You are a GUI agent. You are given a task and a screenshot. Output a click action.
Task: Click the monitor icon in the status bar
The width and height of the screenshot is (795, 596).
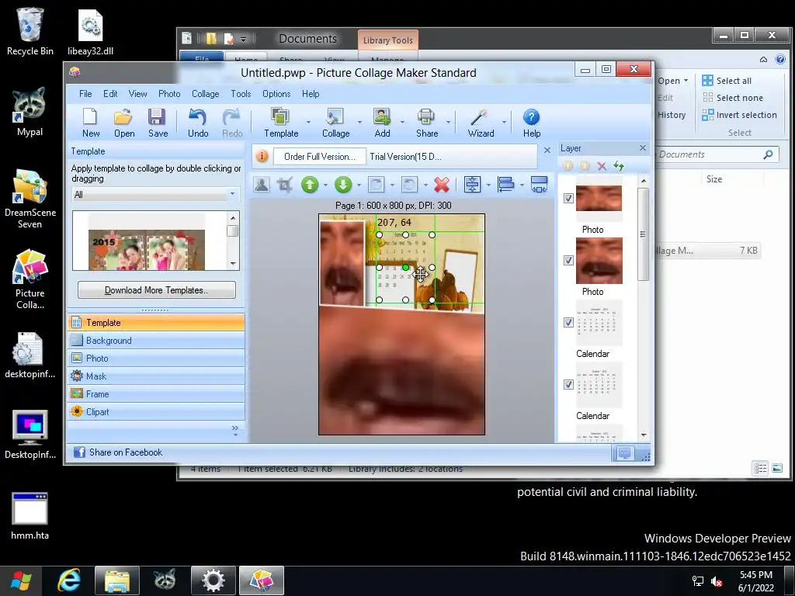coord(625,452)
